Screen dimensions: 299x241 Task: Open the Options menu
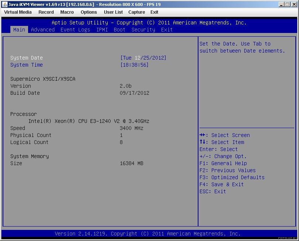click(x=89, y=12)
